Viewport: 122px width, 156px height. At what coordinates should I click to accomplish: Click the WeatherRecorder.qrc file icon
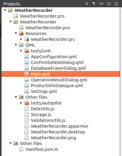[x=27, y=39]
